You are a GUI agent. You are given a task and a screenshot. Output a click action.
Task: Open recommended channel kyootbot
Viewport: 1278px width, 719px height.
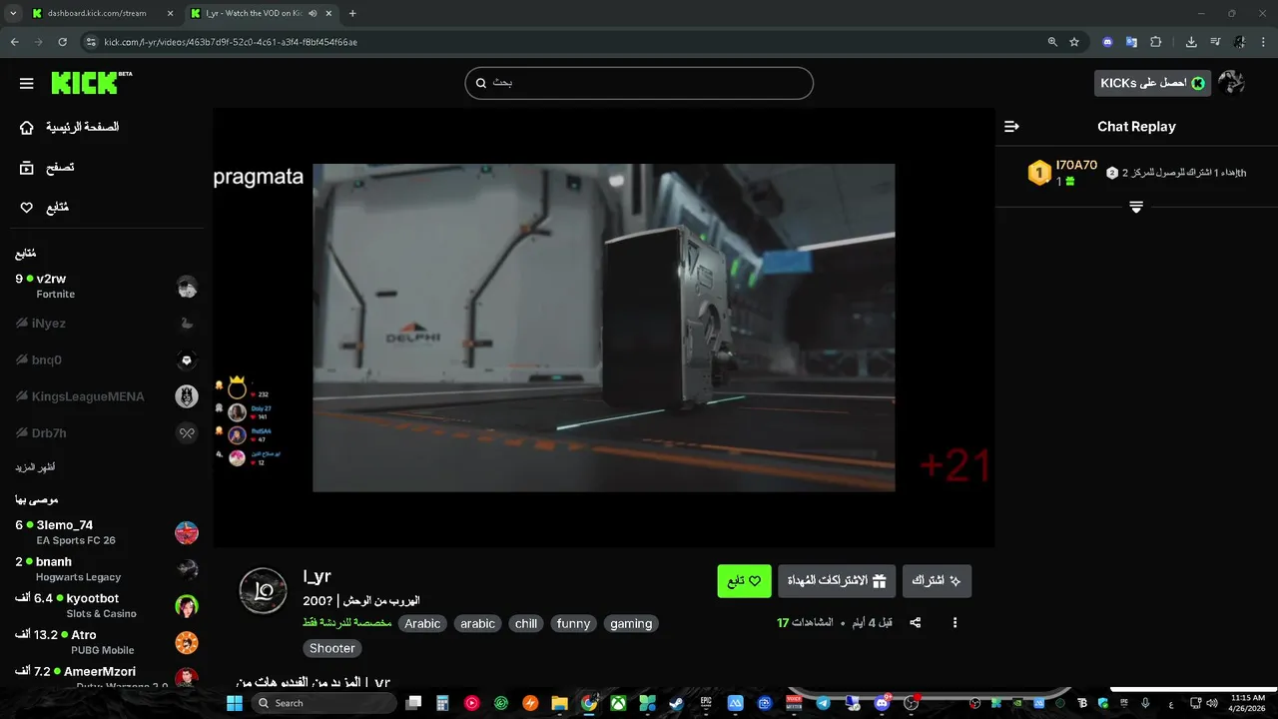pyautogui.click(x=106, y=605)
